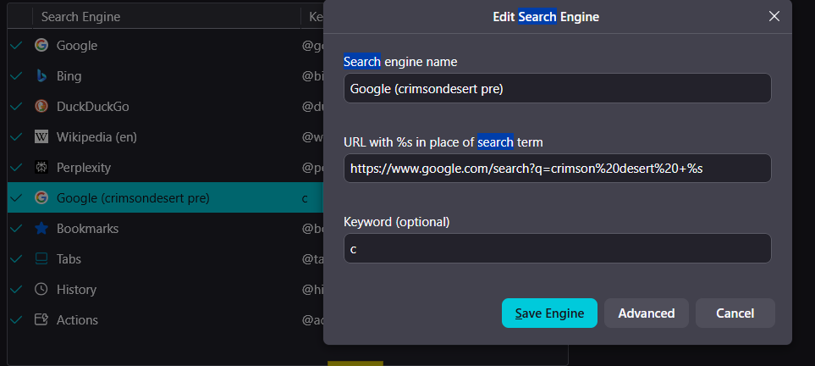This screenshot has width=815, height=366.
Task: Click the Google favicon in the Google row
Action: click(41, 45)
